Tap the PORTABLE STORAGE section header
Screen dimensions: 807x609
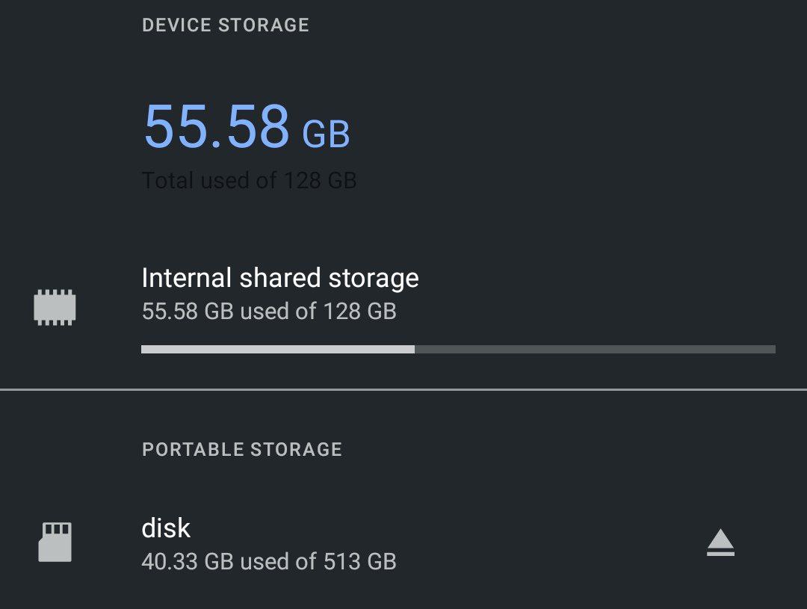(242, 449)
